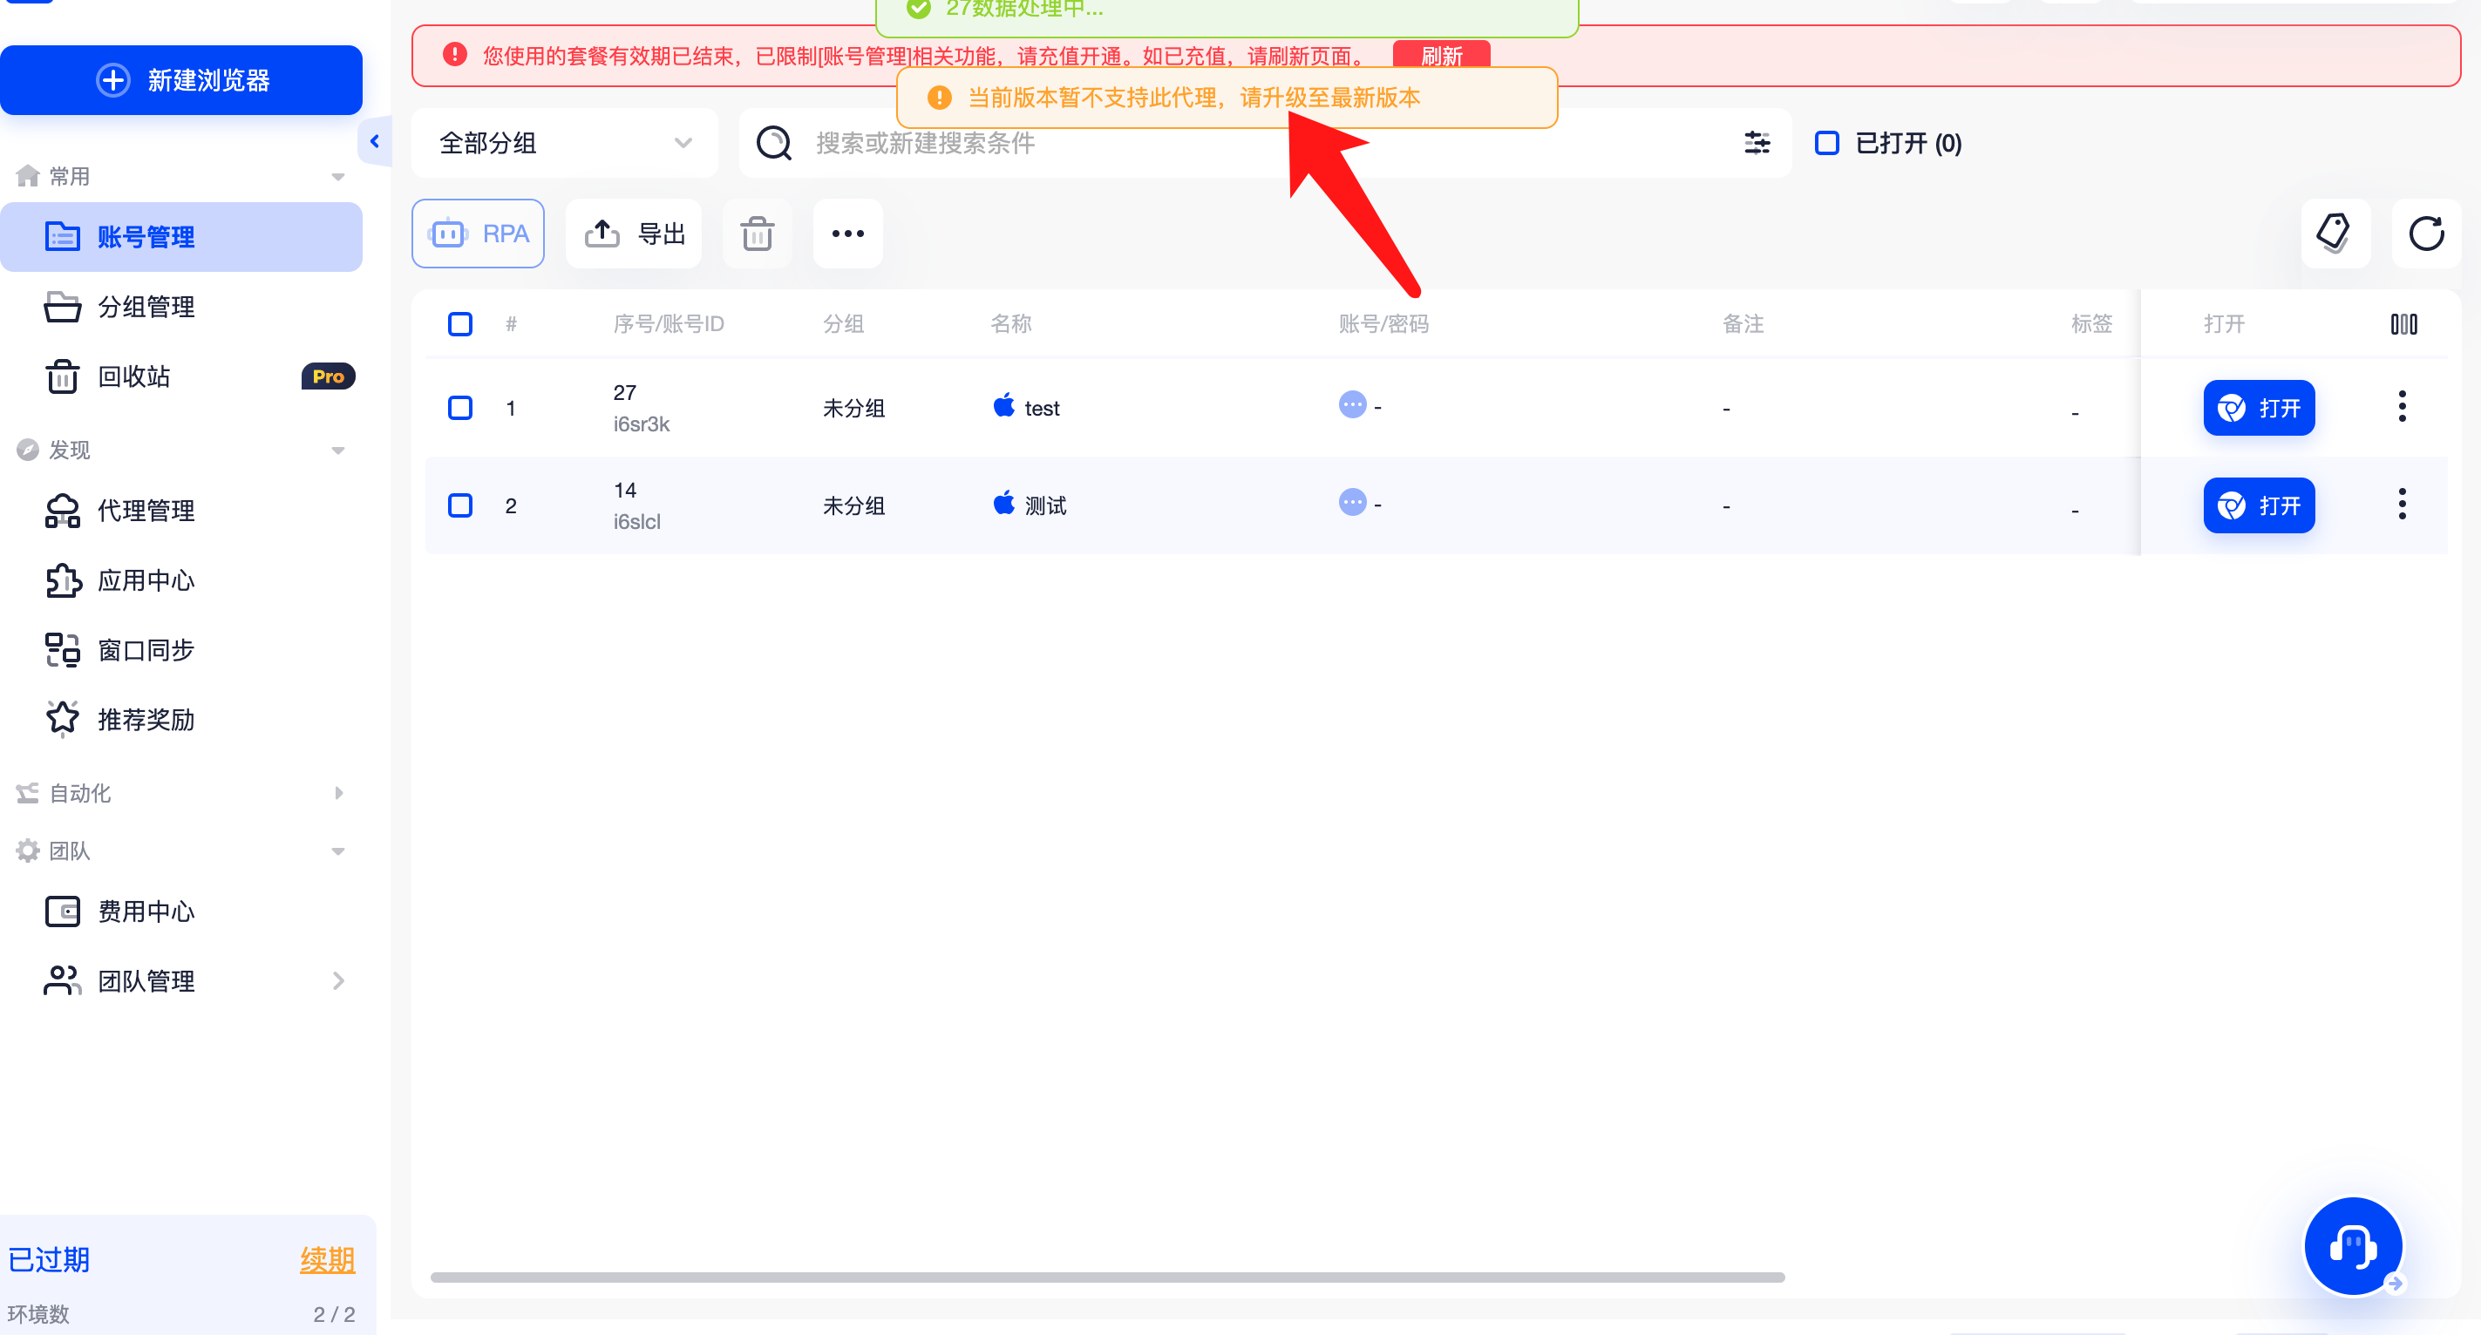
Task: Click the red 刷新 button in alert banner
Action: pos(1441,55)
